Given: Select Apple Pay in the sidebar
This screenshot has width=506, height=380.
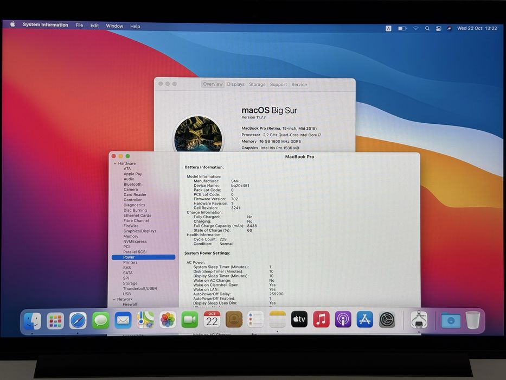Looking at the screenshot, I should pyautogui.click(x=133, y=174).
